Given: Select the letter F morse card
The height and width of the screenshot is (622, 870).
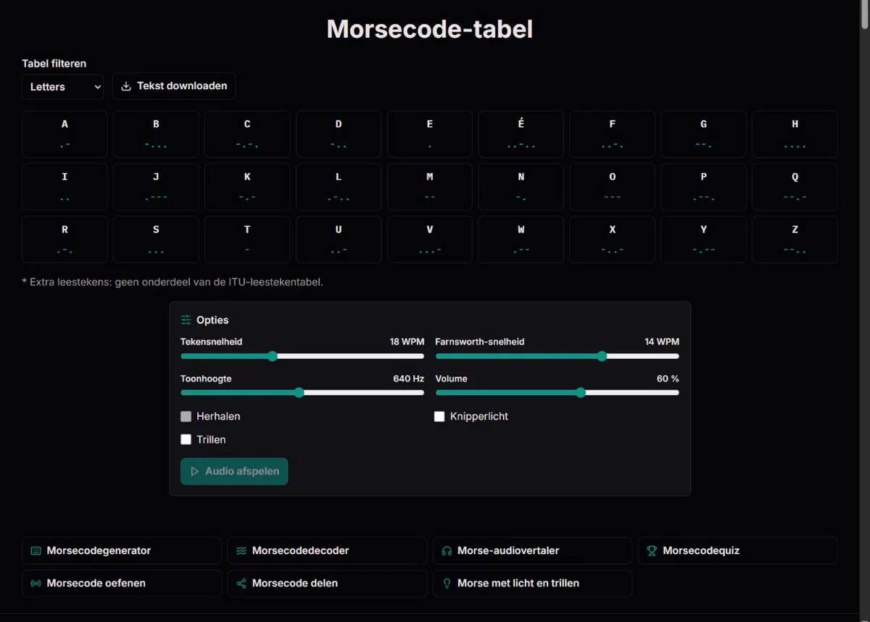Looking at the screenshot, I should 613,134.
